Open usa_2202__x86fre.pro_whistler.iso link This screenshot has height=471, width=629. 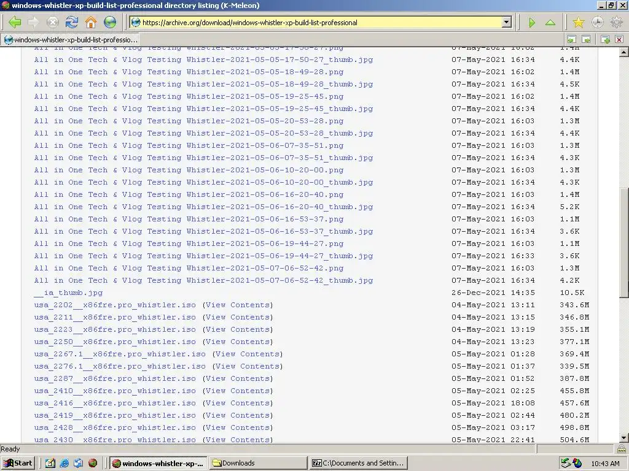pos(115,305)
